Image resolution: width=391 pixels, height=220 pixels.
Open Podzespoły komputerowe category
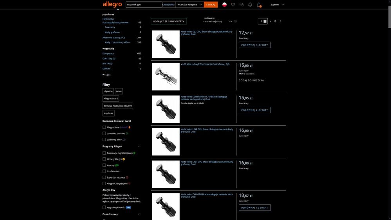click(115, 22)
